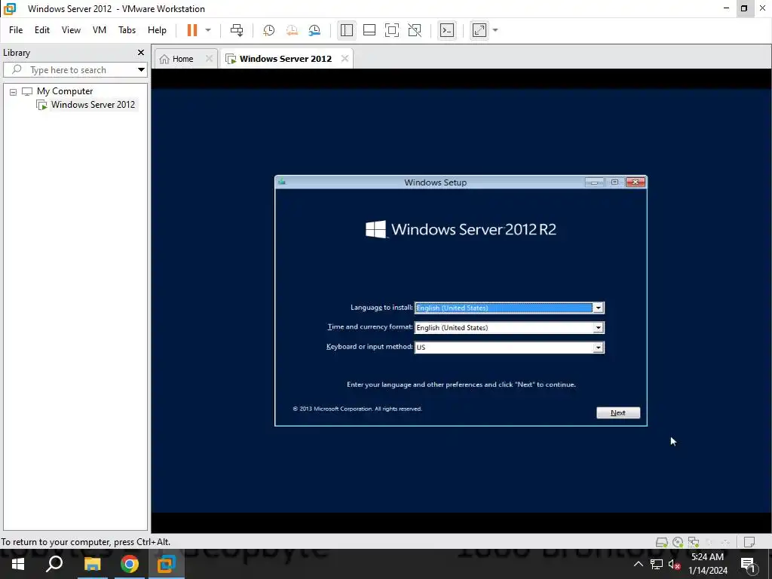The width and height of the screenshot is (772, 579).
Task: Click the network tray icon
Action: [657, 564]
